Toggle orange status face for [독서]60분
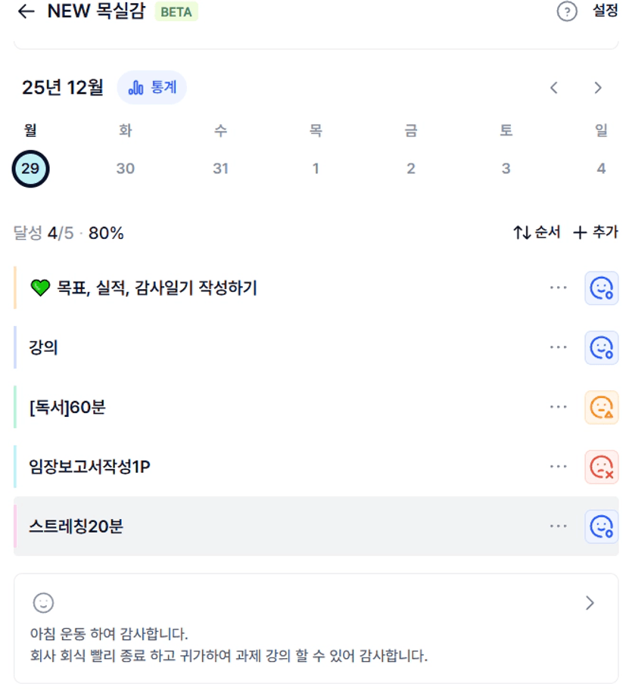626x690 pixels. 601,408
